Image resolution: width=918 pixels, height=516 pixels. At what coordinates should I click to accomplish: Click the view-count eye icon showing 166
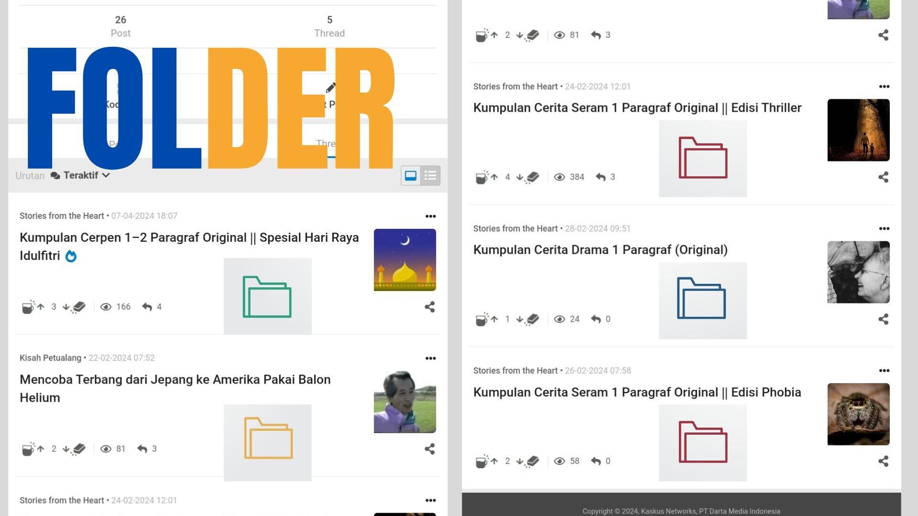point(106,307)
